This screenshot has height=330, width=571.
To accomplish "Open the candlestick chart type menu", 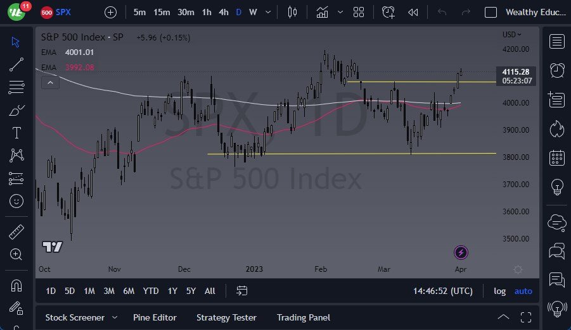I will tap(292, 13).
